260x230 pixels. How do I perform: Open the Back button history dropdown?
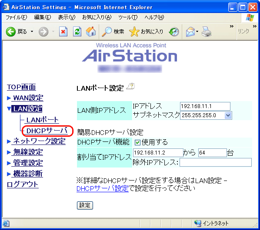coord(32,31)
